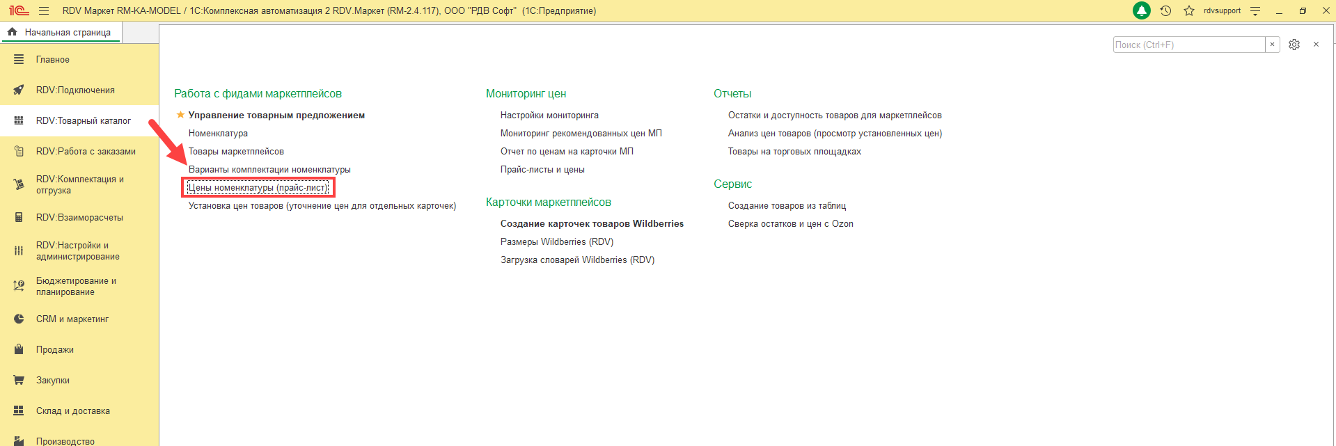This screenshot has width=1336, height=446.
Task: Click the chart icon for Бюджетирование и планирование
Action: click(x=19, y=286)
